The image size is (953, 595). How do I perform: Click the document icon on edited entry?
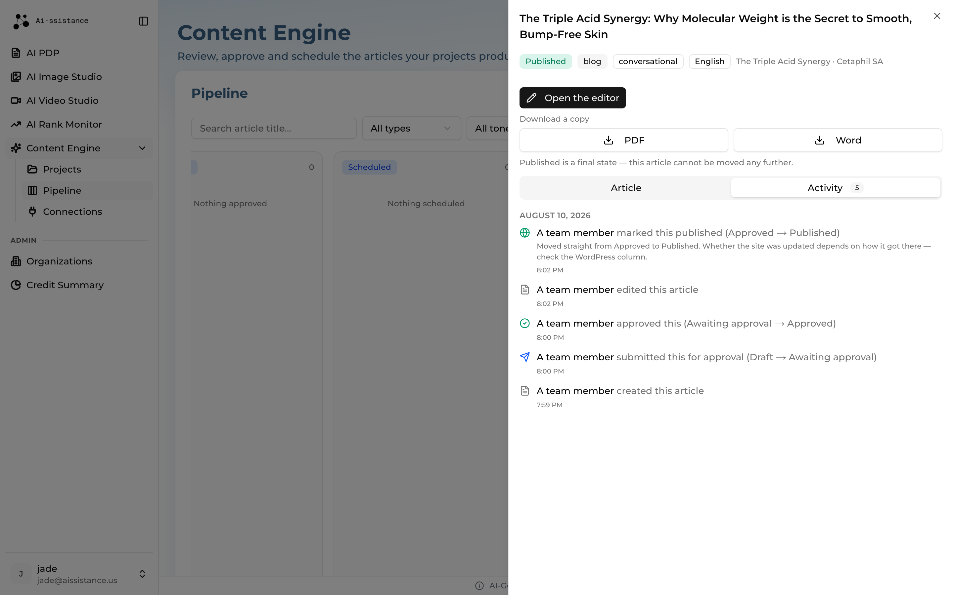[524, 290]
